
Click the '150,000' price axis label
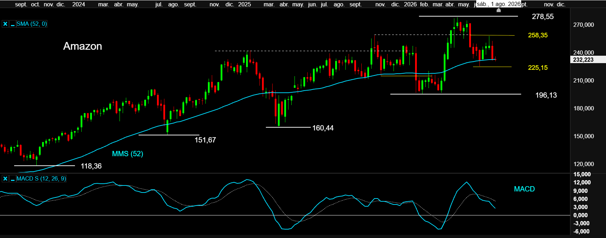[x=584, y=136]
